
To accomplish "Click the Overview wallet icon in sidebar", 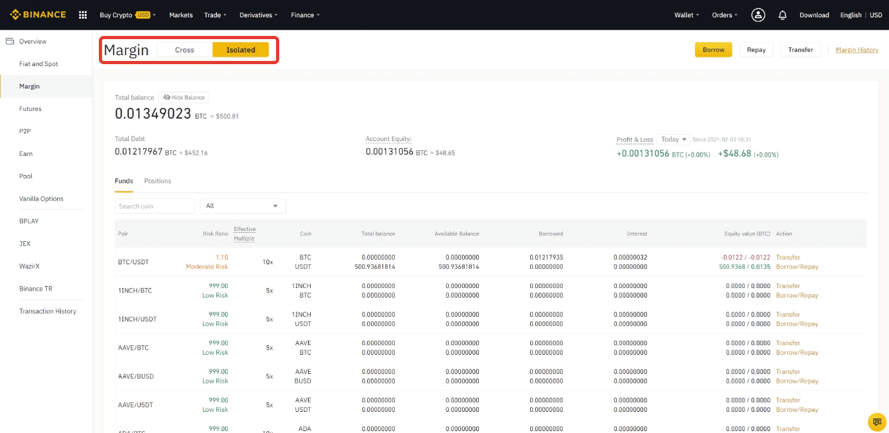I will (10, 41).
